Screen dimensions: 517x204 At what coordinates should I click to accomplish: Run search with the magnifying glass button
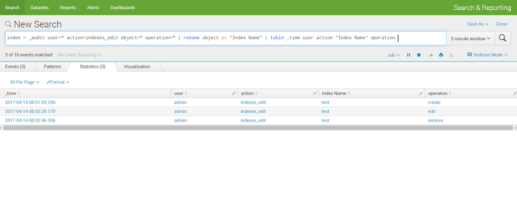[x=503, y=38]
